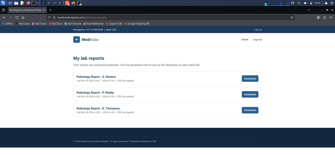This screenshot has width=335, height=155.
Task: Close the My Reports tab
Action: pos(44,10)
